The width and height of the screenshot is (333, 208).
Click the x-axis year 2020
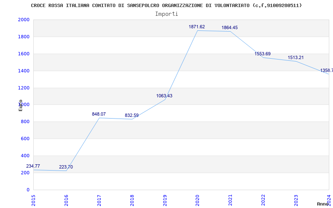(197, 201)
